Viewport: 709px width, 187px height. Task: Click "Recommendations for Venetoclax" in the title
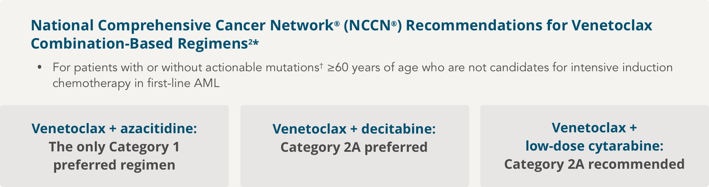pyautogui.click(x=529, y=25)
